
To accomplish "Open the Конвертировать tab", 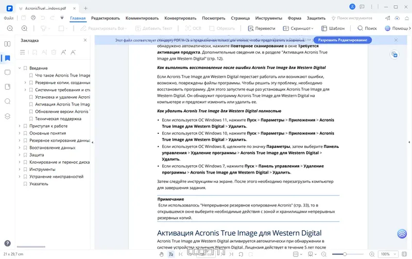I will tap(180, 18).
